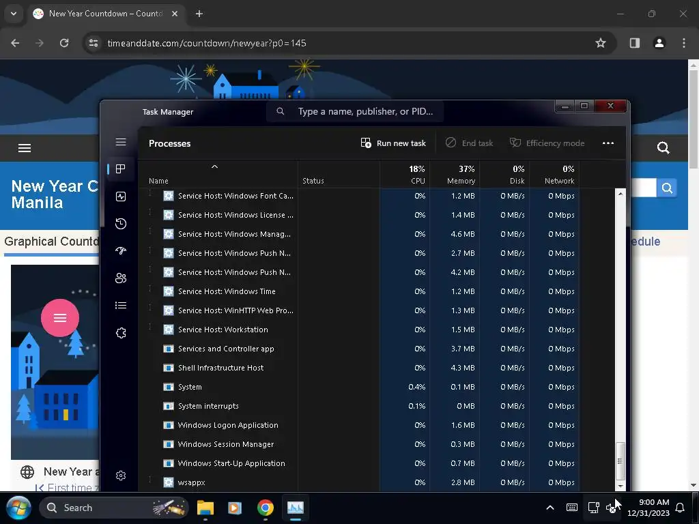
Task: Open the Windows Start button
Action: tap(18, 508)
